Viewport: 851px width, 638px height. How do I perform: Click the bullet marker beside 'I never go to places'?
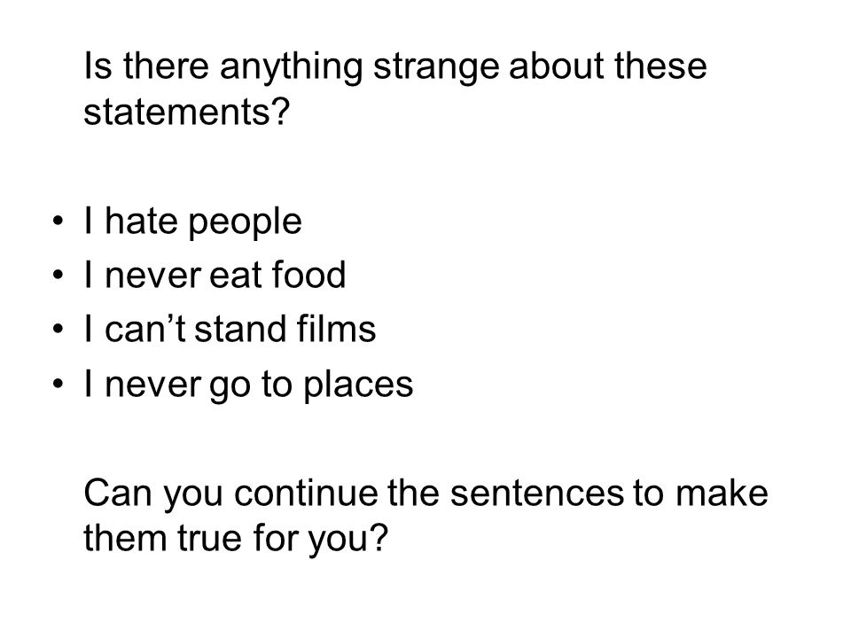coord(59,384)
